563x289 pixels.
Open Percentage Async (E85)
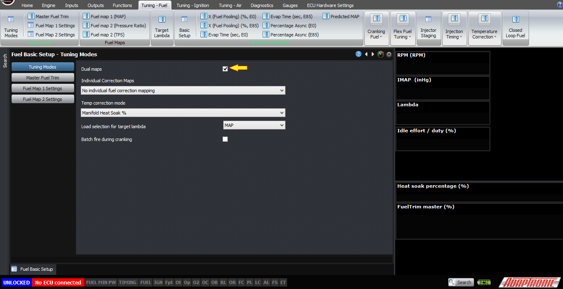point(290,35)
